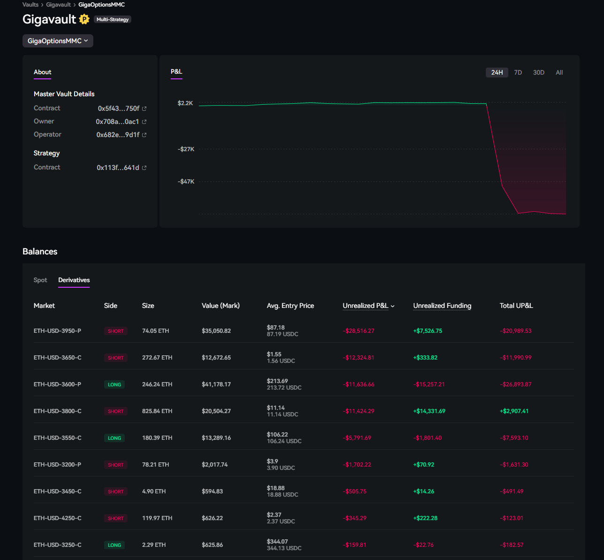Open the Strategy contract external link icon
Viewport: 604px width, 560px height.
pos(144,167)
